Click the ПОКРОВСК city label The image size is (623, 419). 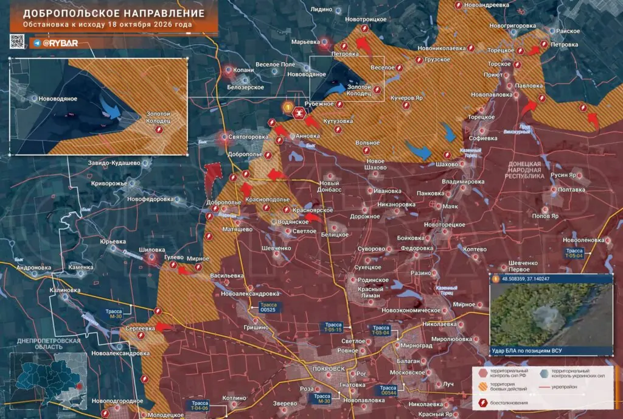329,369
